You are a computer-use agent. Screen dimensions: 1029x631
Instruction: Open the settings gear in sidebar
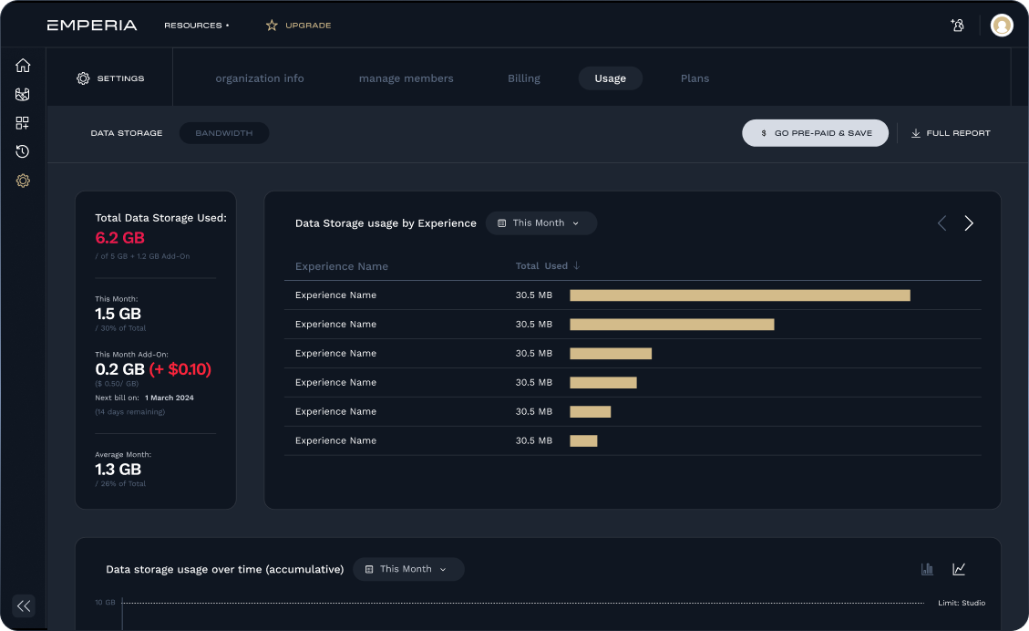click(23, 181)
